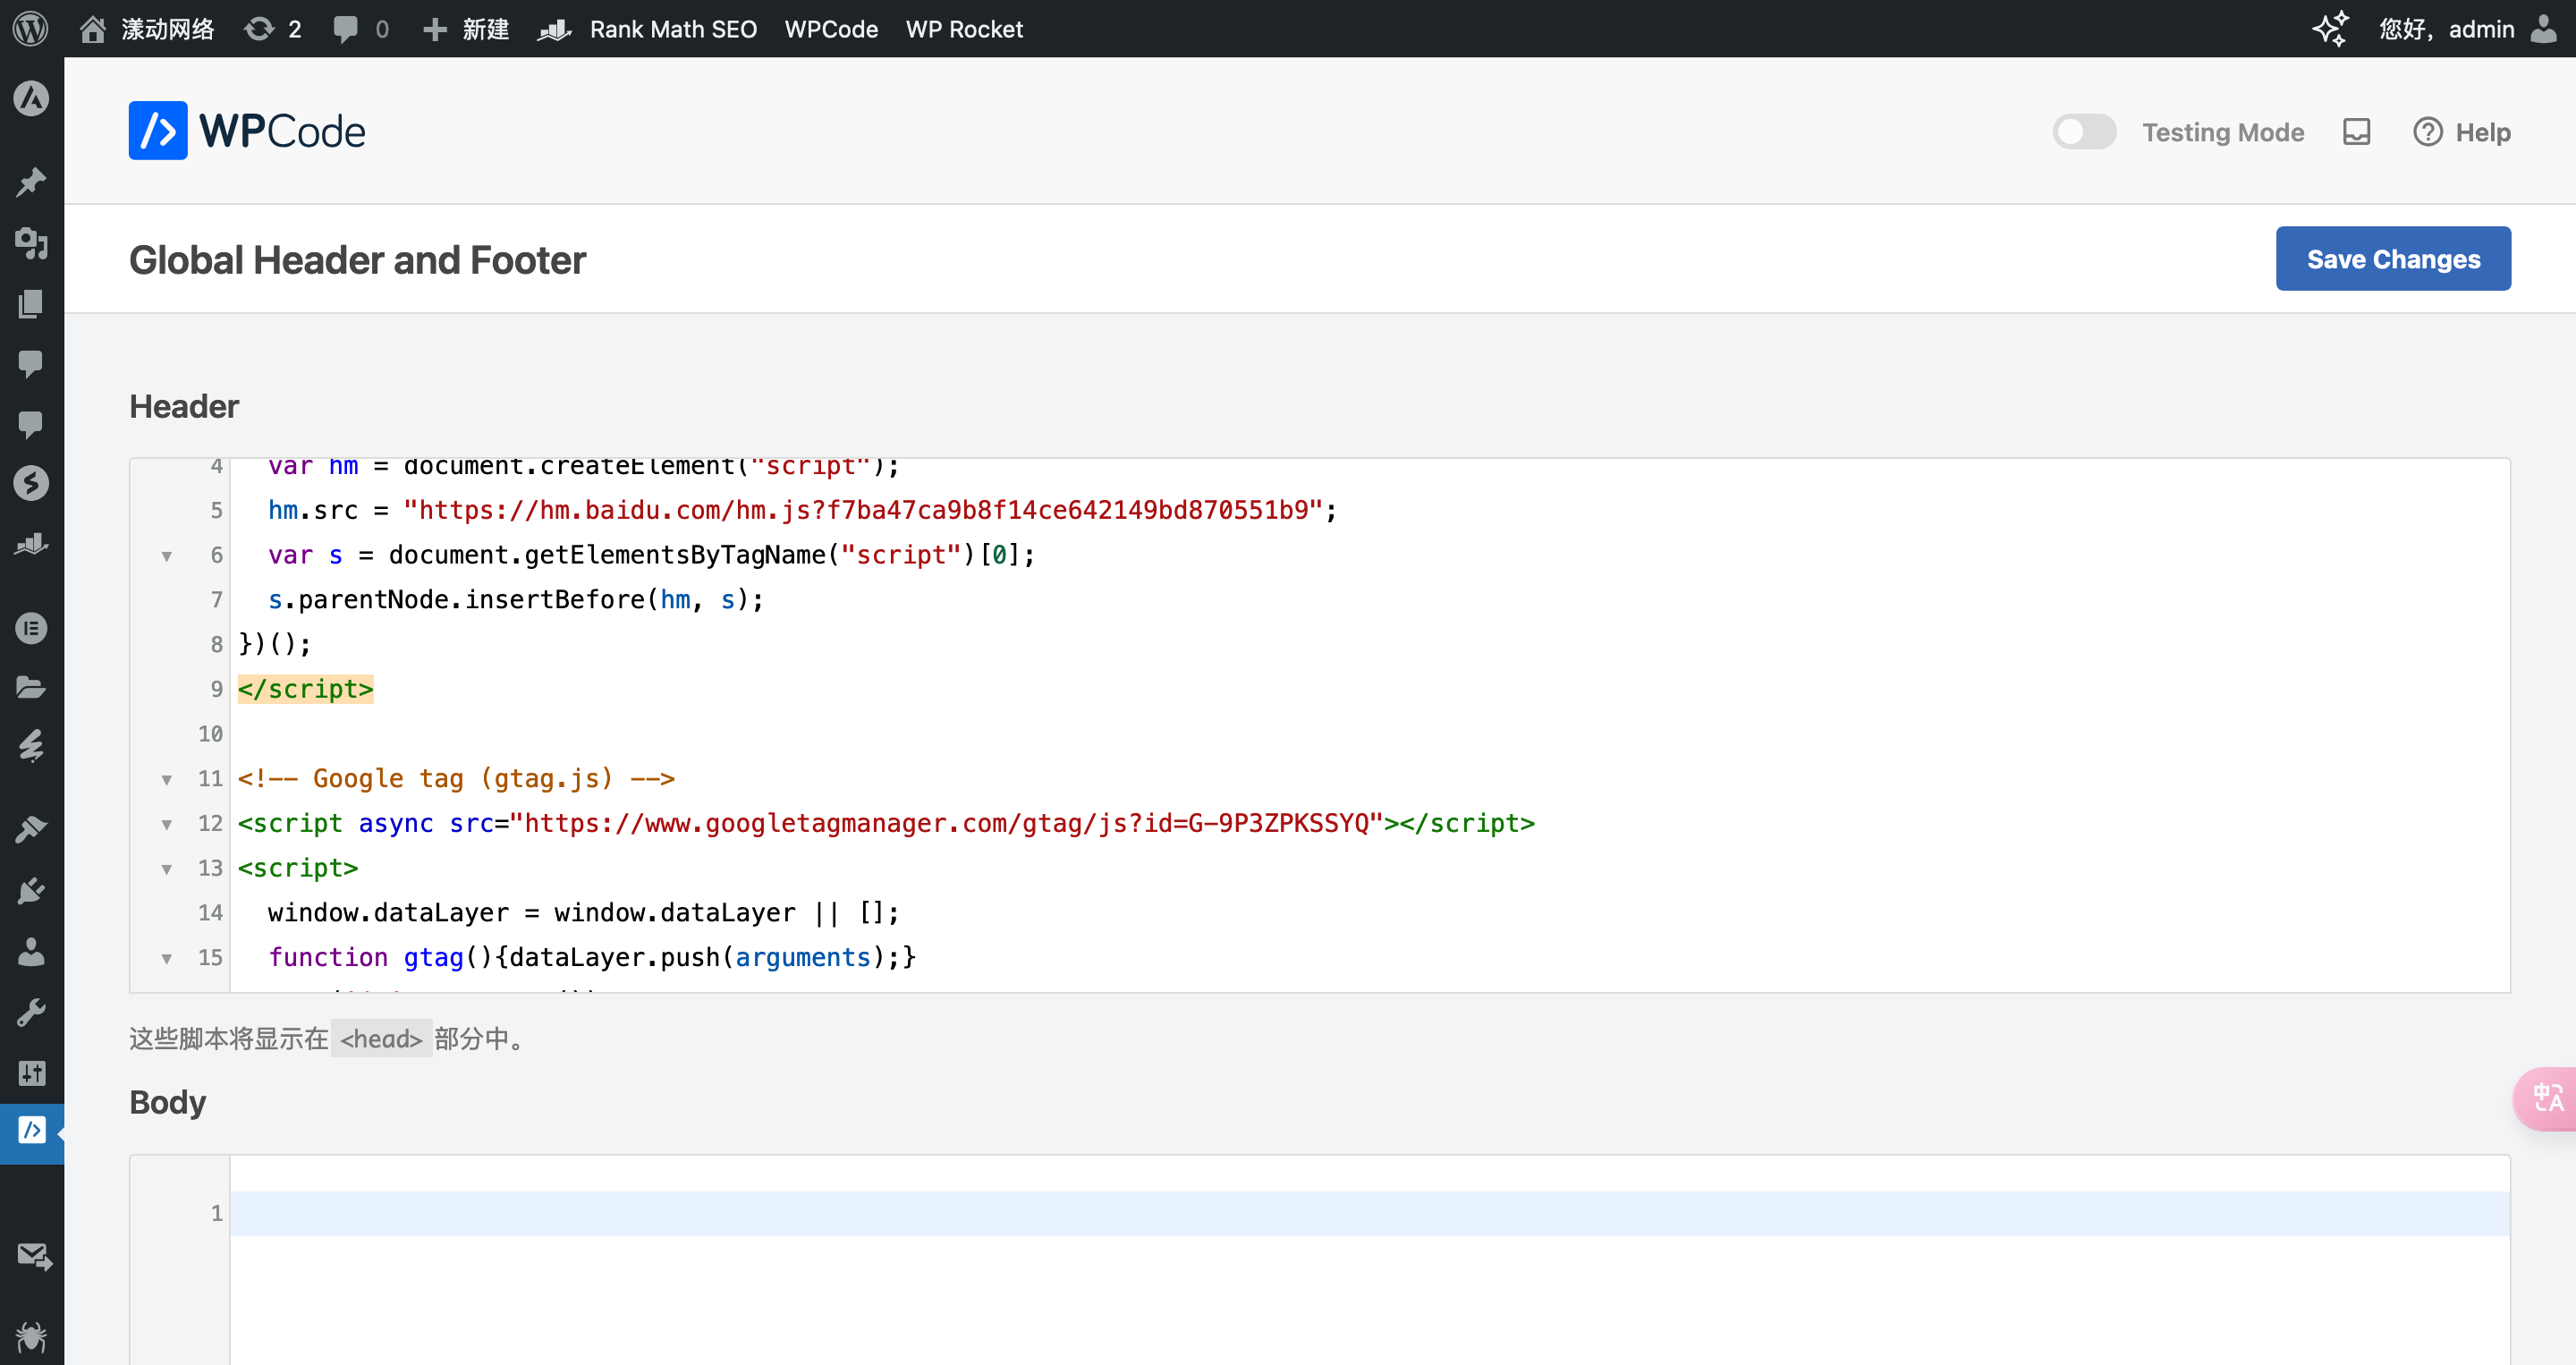
Task: Click the window.dataLayer code line
Action: point(583,912)
